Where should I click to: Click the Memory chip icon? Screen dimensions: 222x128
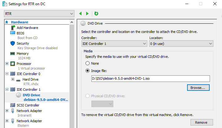click(13, 54)
